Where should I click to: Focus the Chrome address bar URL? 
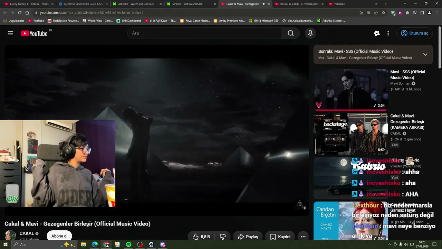coord(91,13)
